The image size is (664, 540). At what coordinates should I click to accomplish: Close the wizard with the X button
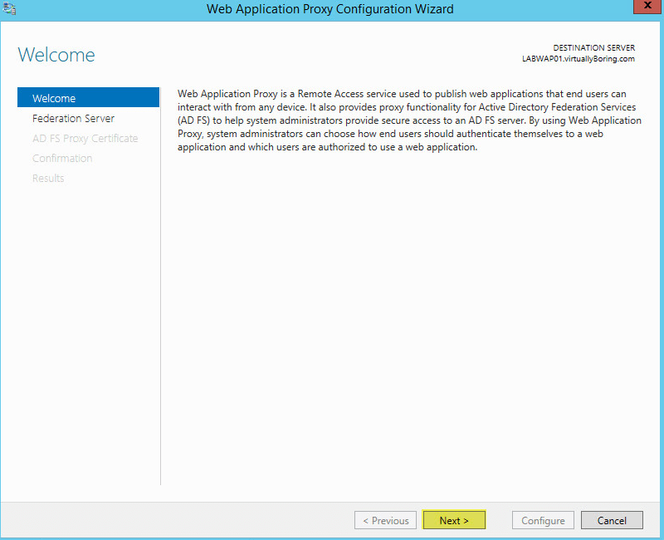647,7
